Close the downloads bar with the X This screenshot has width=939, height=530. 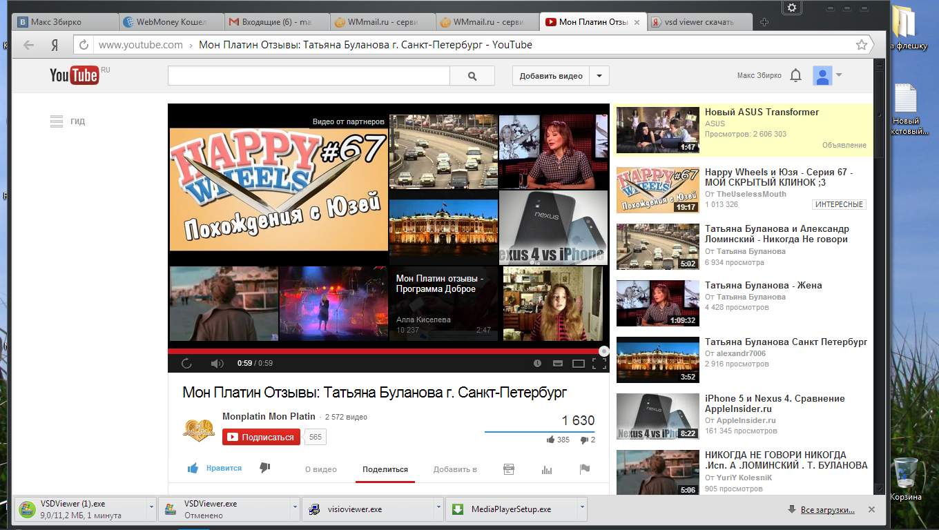point(871,509)
